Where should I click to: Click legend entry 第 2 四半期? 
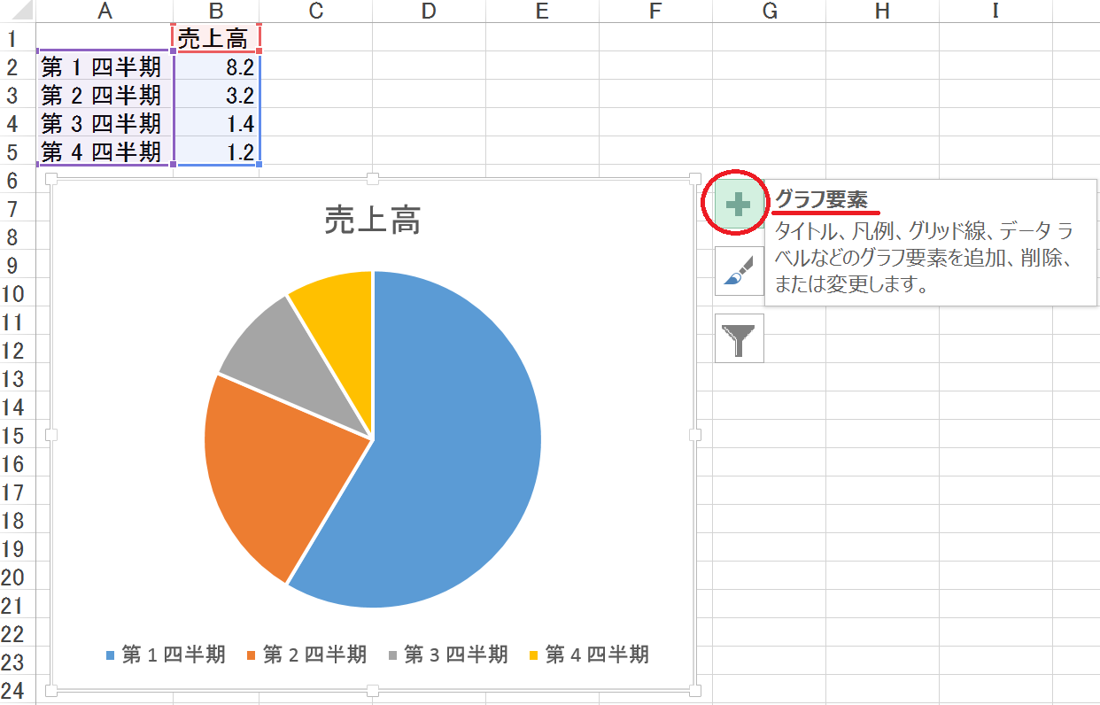306,655
